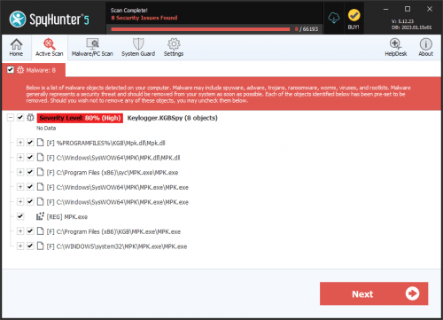
Task: Click file icon of KGB\MPK.exe
Action: (41, 231)
